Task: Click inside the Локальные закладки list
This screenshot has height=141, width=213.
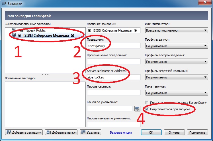Action: tap(45, 104)
